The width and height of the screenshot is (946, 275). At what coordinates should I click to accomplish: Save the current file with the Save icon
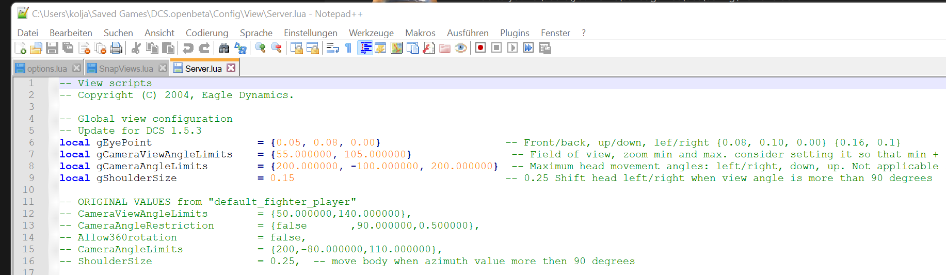tap(52, 48)
